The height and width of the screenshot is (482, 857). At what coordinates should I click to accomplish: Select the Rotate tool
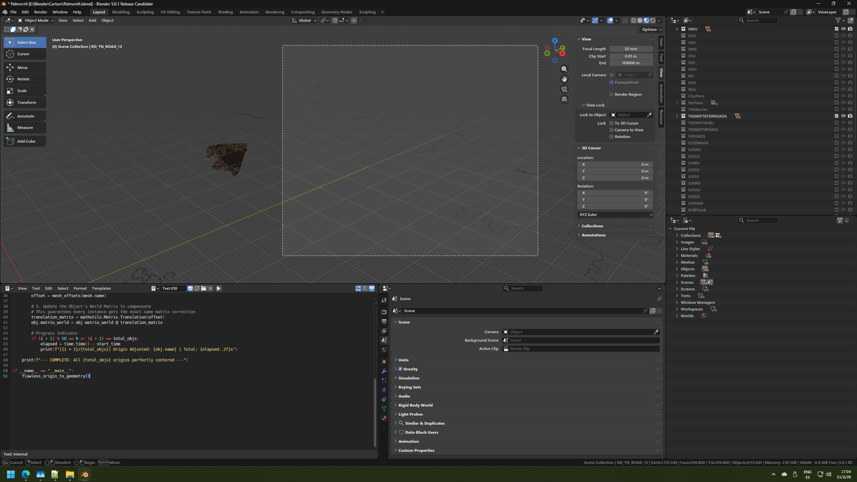point(23,79)
